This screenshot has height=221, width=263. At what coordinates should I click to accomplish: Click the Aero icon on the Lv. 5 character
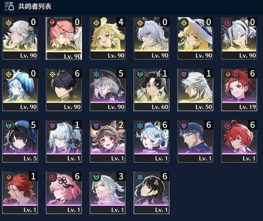[x=8, y=126]
